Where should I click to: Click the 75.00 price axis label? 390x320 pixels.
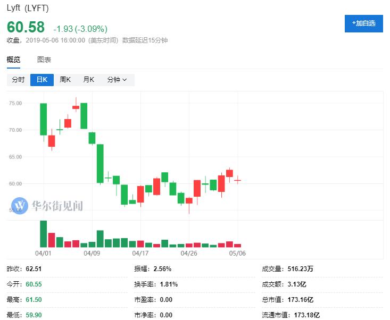[15, 103]
